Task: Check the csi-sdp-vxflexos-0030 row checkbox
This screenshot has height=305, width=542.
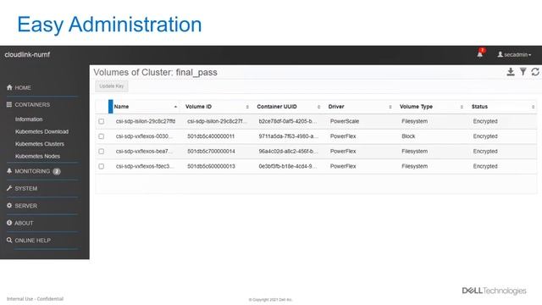Action: [102, 136]
